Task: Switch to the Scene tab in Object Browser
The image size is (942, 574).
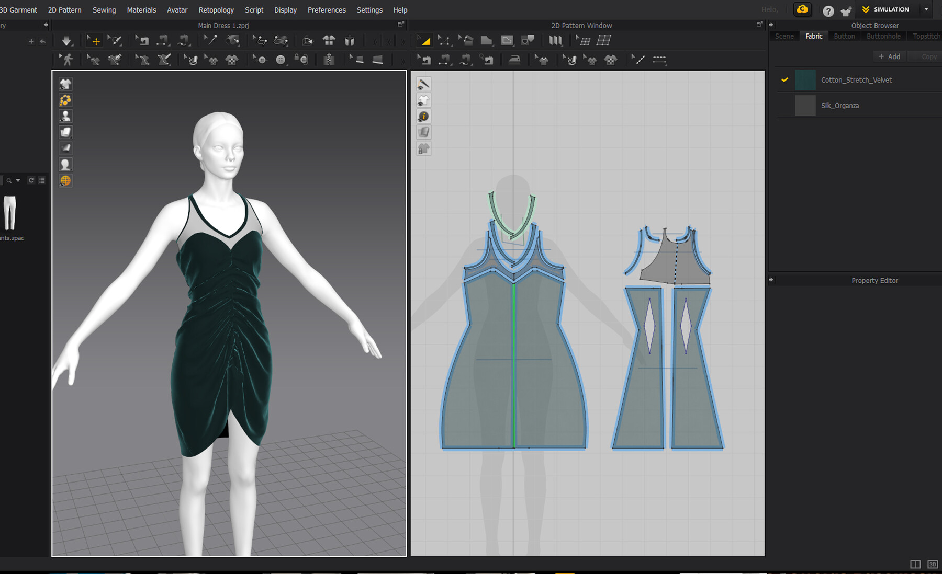Action: point(784,36)
